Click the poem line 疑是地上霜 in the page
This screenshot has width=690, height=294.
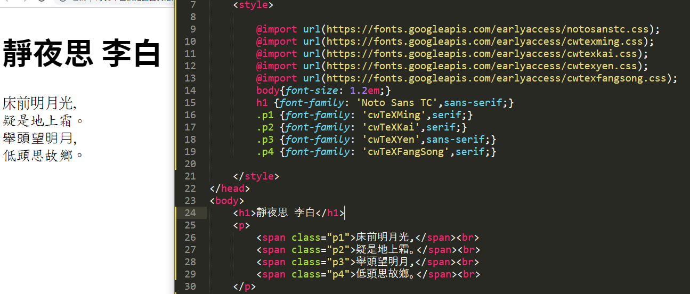pos(43,120)
